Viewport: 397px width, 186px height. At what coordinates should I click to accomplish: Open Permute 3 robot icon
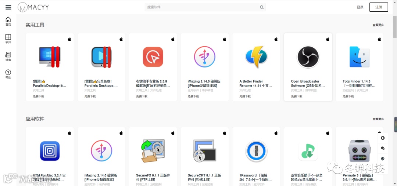point(360,151)
